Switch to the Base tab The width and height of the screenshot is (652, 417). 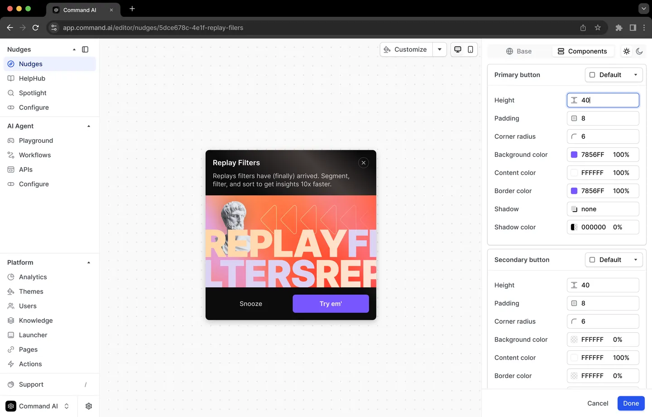[519, 51]
